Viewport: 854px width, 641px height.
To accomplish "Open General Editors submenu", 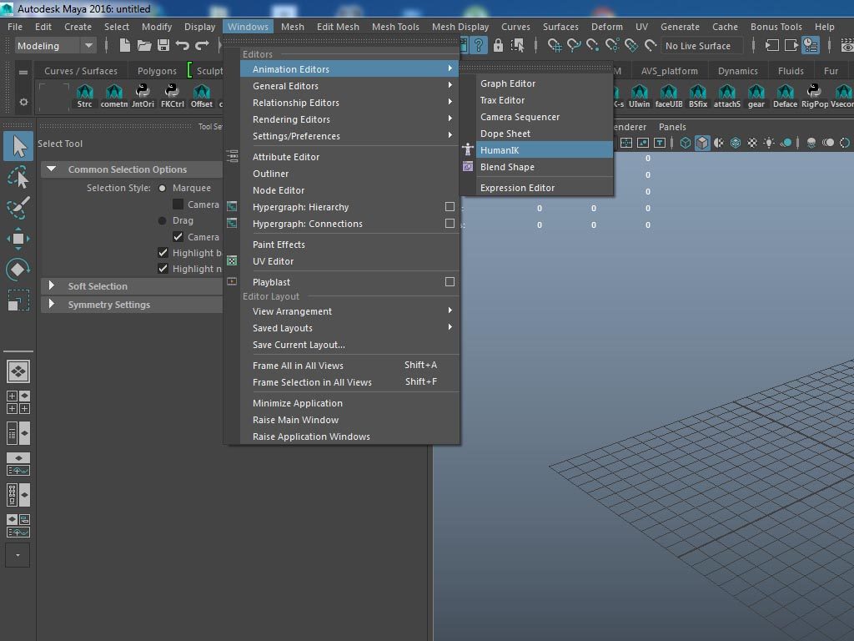I will click(349, 86).
